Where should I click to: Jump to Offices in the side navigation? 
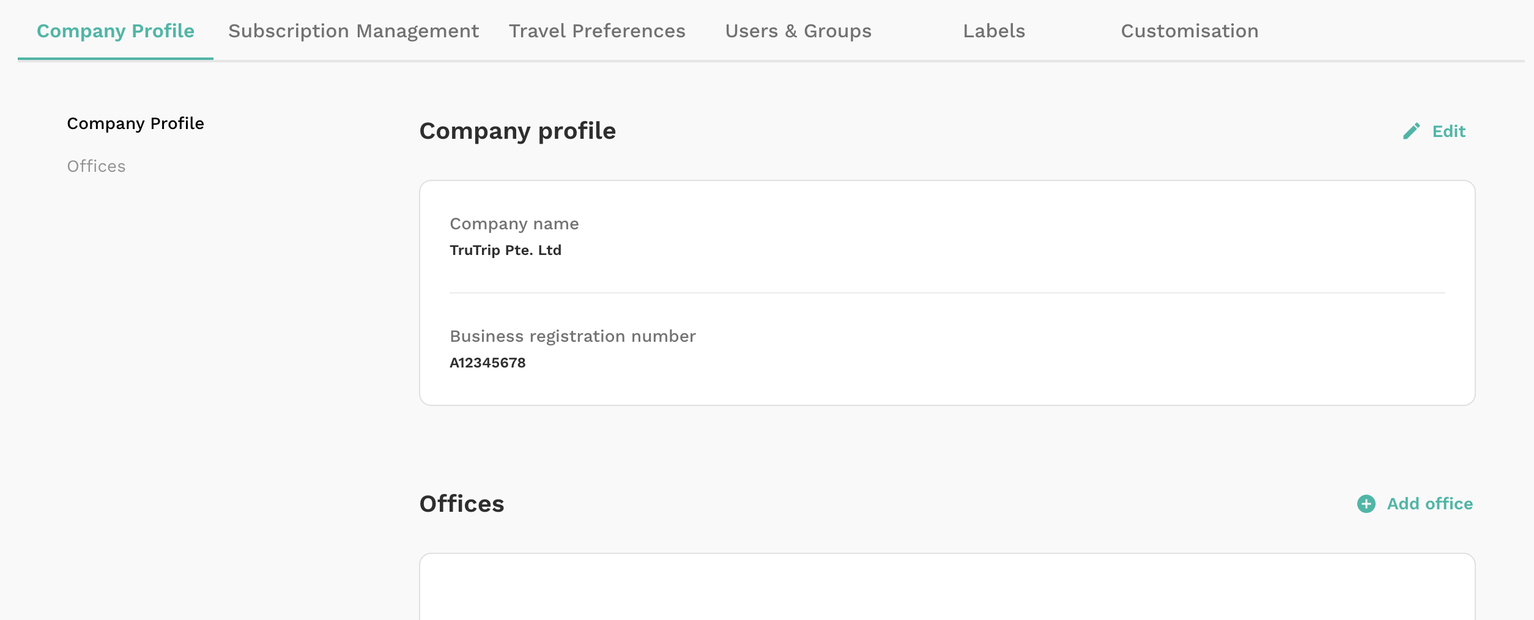click(x=96, y=166)
